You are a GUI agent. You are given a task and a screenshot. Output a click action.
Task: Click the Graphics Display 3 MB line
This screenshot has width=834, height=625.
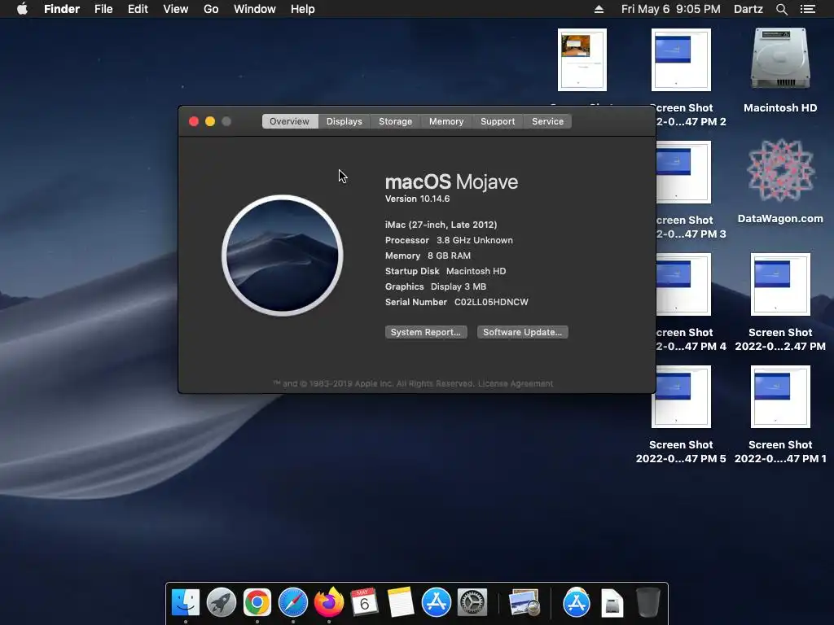tap(436, 286)
